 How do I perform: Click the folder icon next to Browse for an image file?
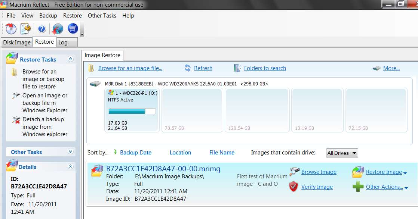pos(91,68)
